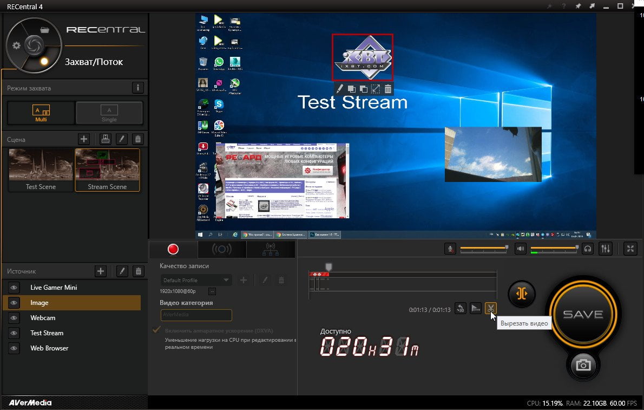The width and height of the screenshot is (644, 410).
Task: Click the capture mode info icon
Action: click(137, 88)
